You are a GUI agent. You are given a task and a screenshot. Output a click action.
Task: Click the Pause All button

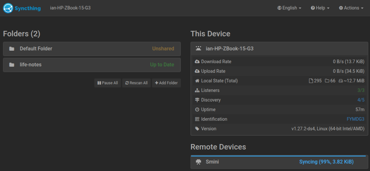pos(108,83)
